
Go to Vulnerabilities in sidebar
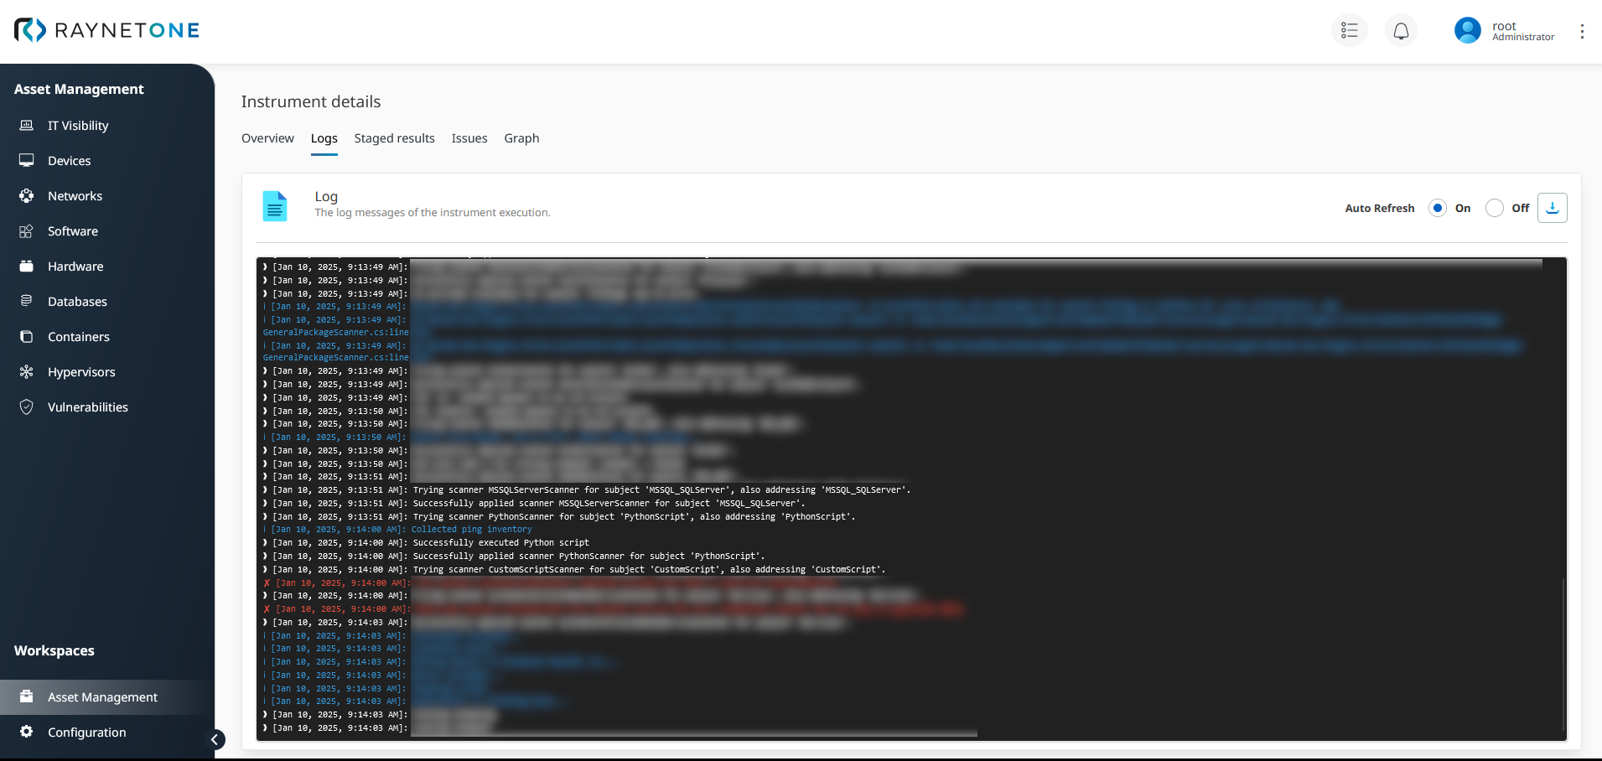coord(87,407)
